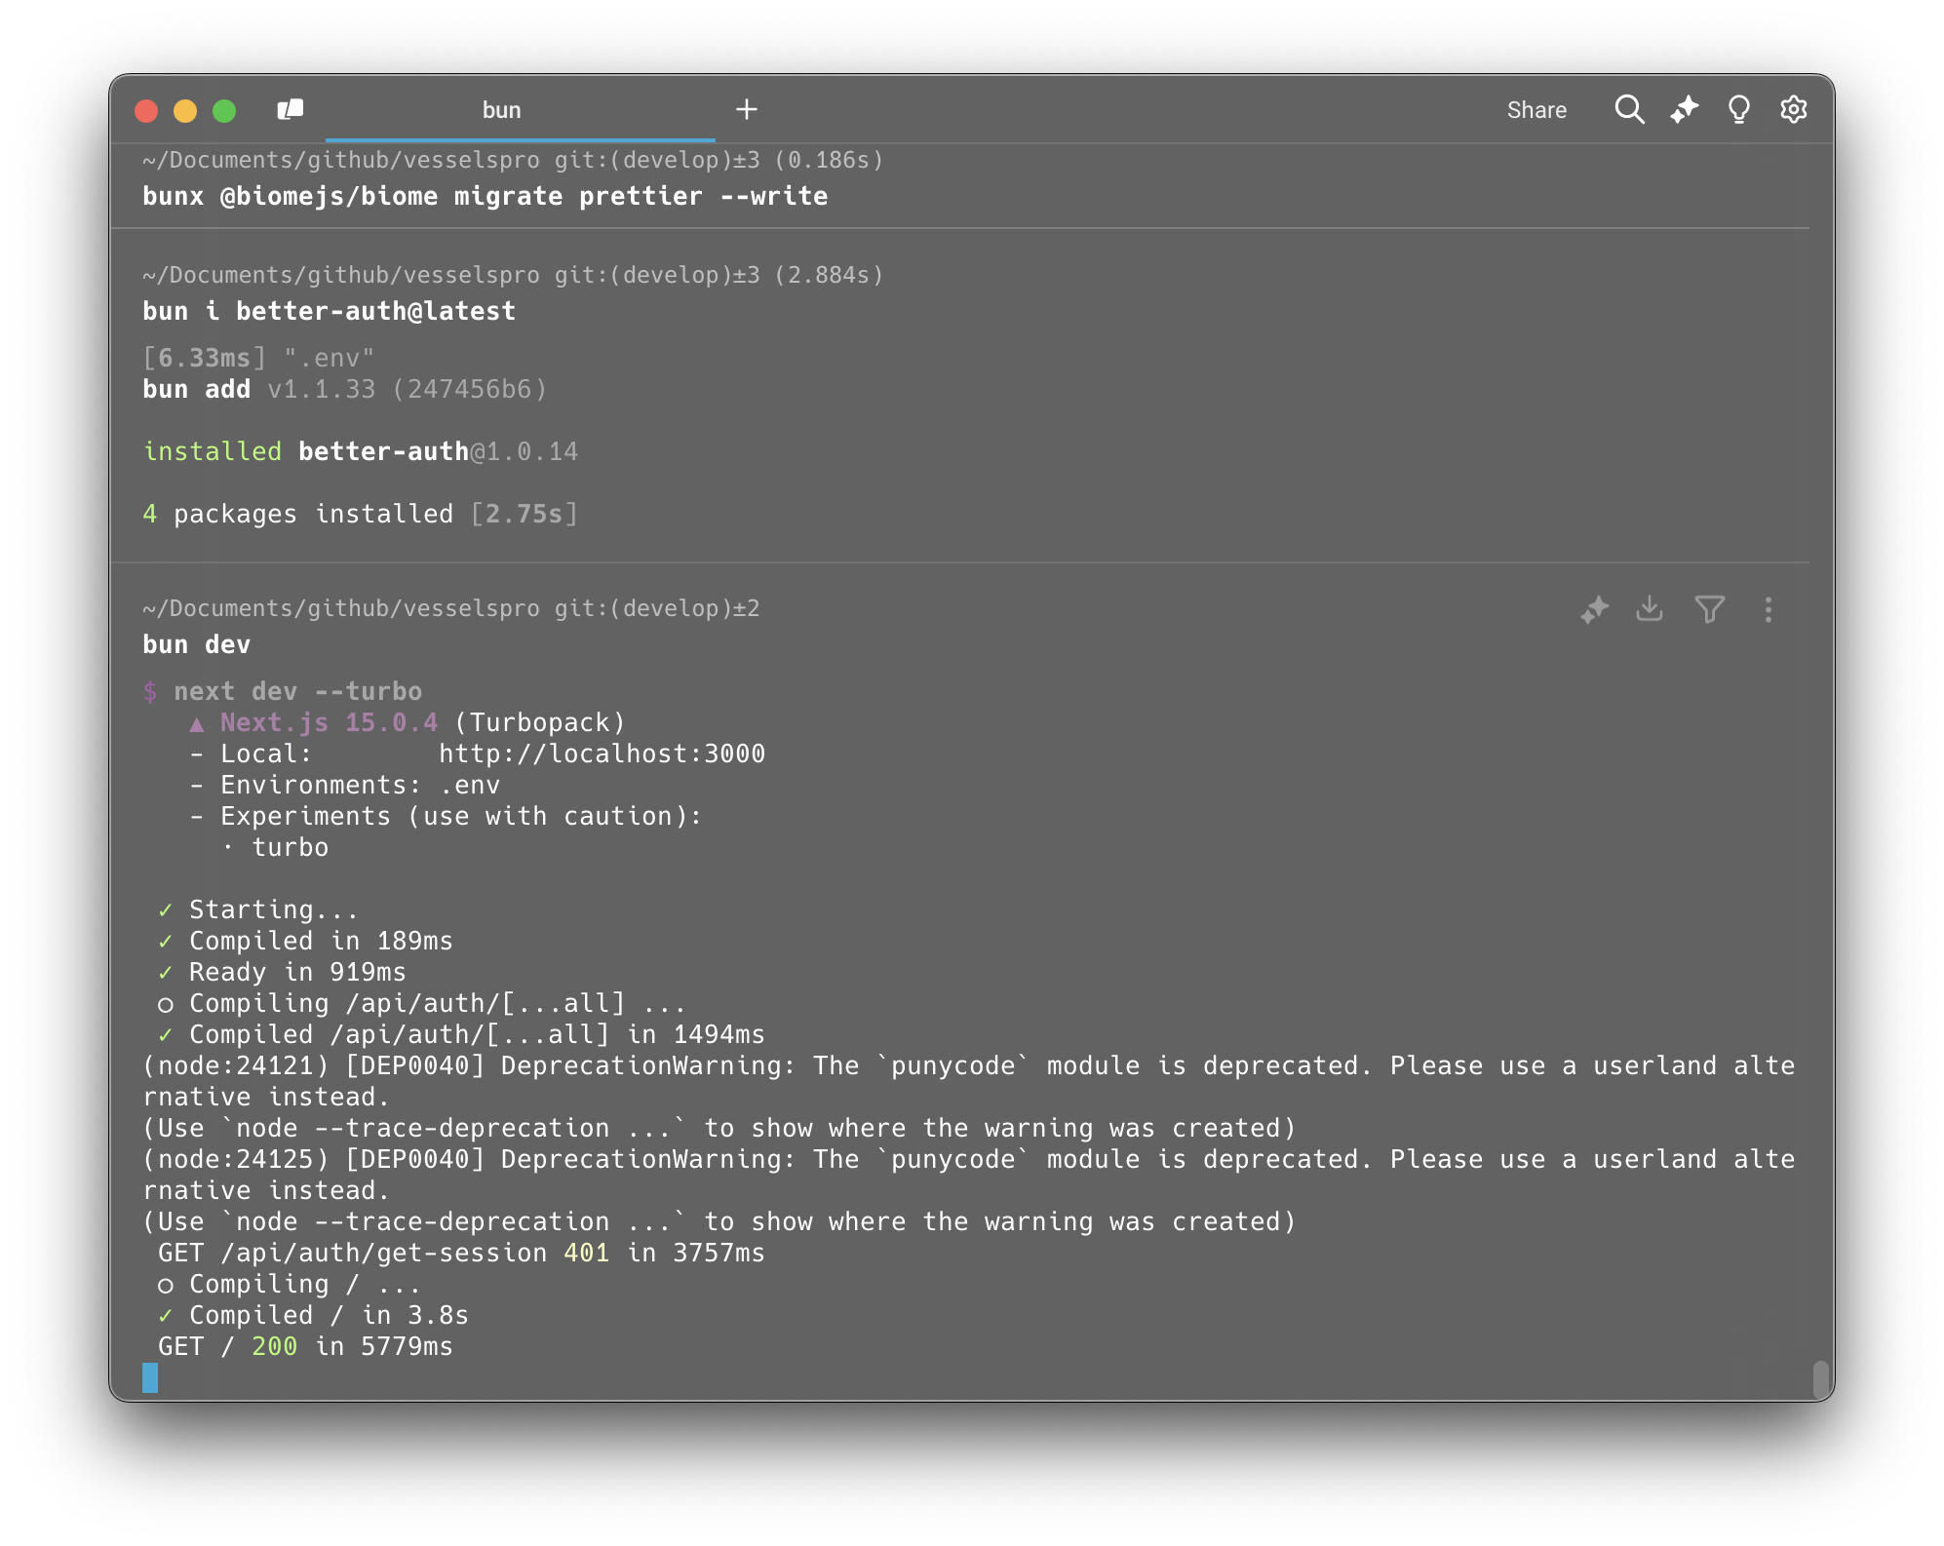Click the blue cursor input line
Viewport: 1944px width, 1546px height.
150,1377
